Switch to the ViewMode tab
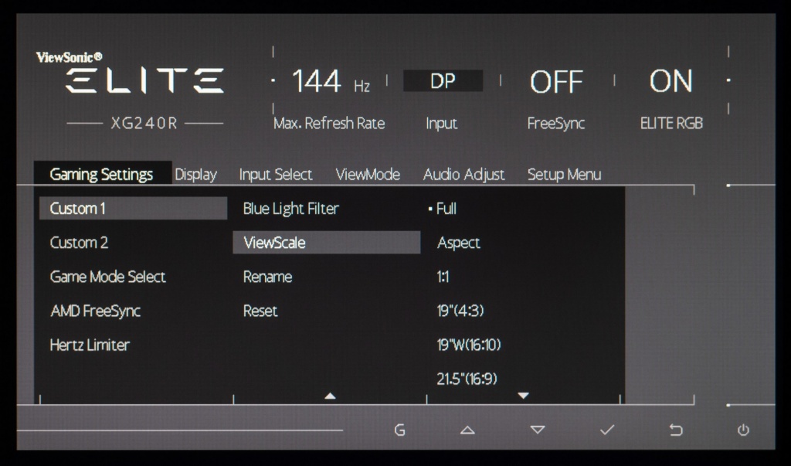 [368, 175]
